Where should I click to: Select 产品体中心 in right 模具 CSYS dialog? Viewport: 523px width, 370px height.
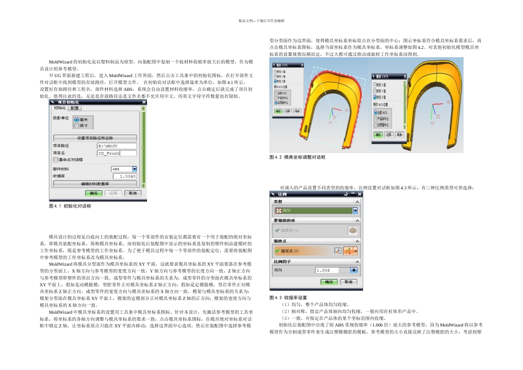pos(376,119)
